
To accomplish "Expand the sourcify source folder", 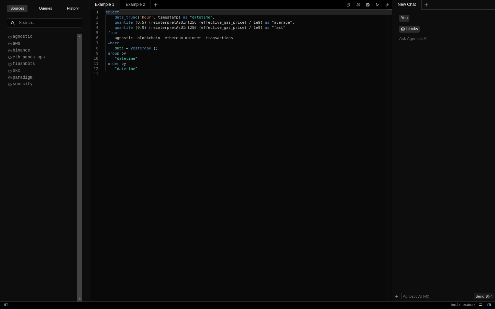I will pyautogui.click(x=20, y=84).
